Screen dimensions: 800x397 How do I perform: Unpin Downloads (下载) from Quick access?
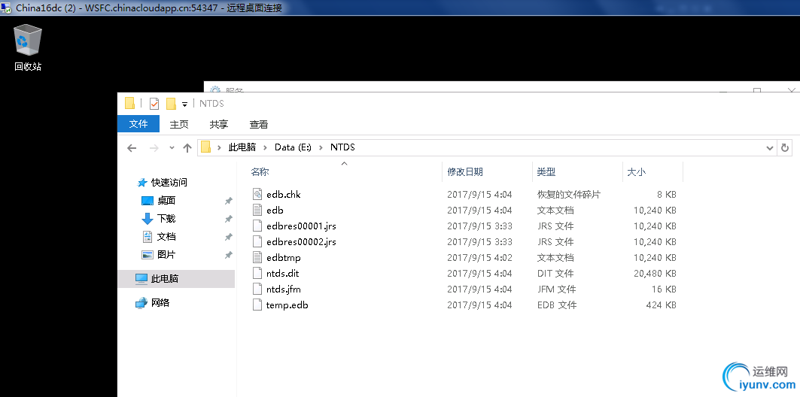tap(228, 219)
